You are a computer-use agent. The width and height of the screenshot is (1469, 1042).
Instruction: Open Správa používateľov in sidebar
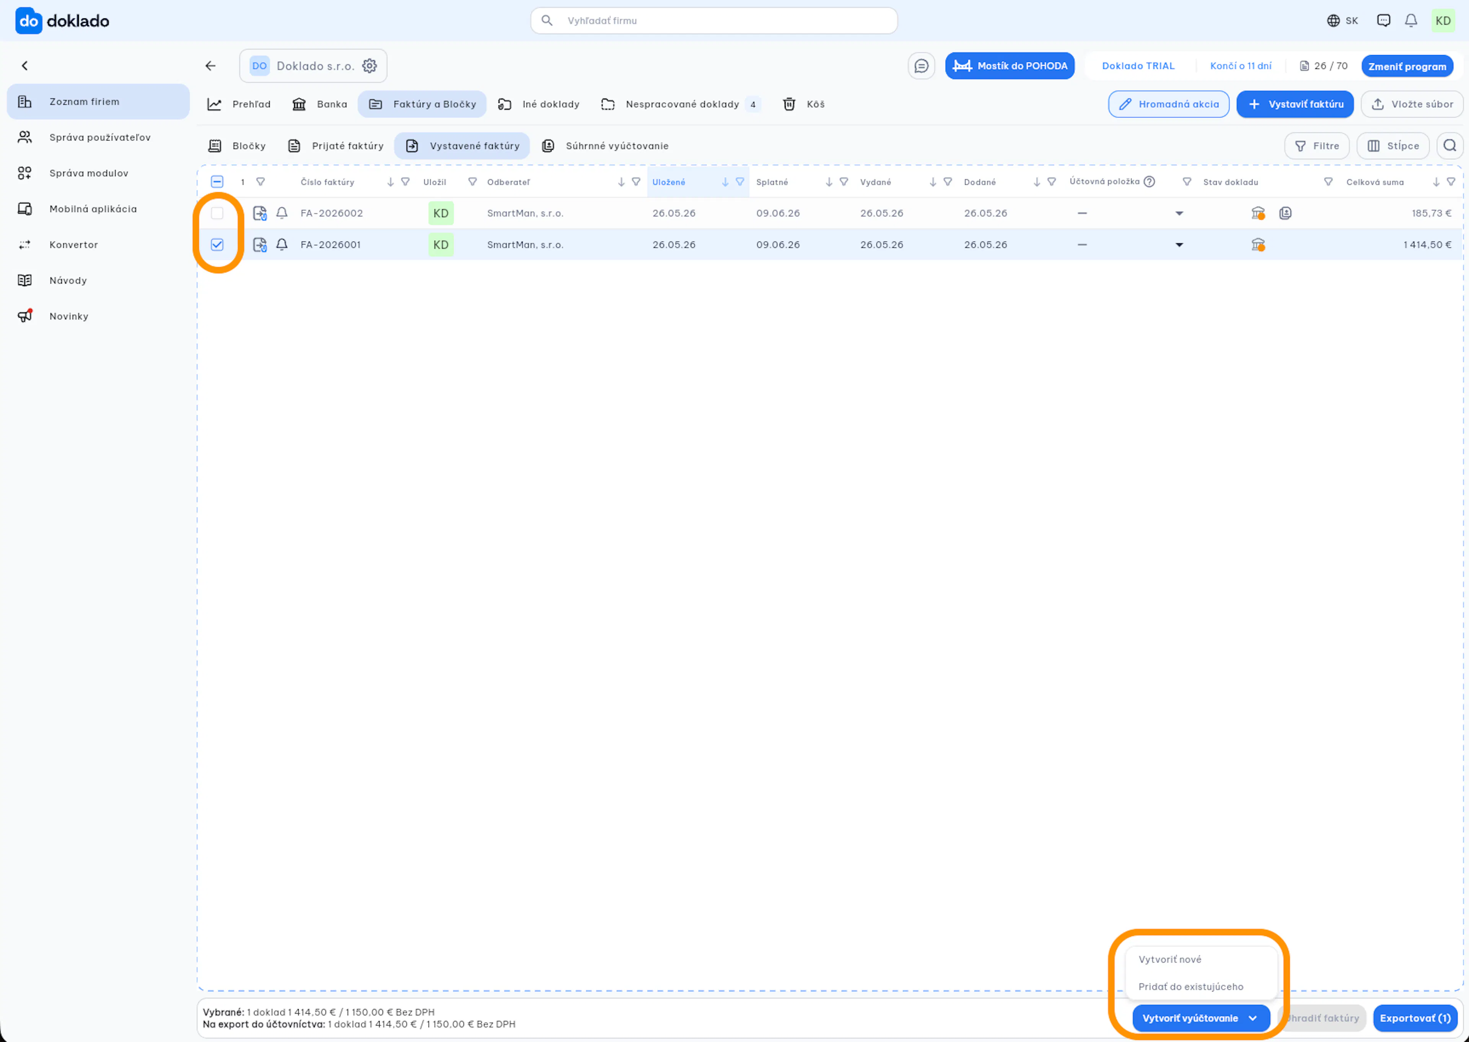click(x=98, y=137)
